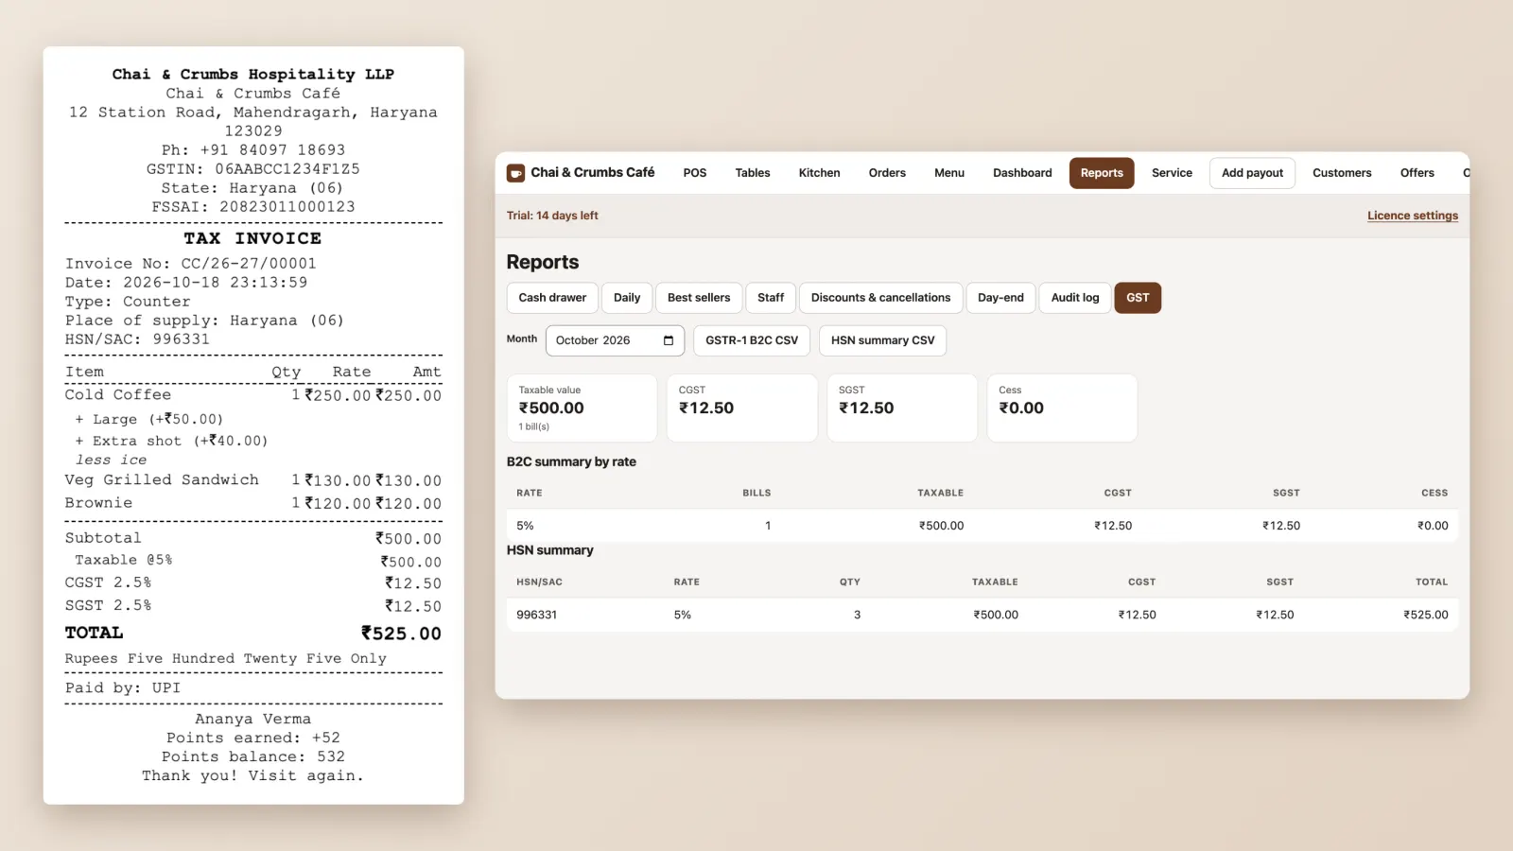Open the calendar picker icon in Month field
Screen dimensions: 1513x851
tap(669, 340)
